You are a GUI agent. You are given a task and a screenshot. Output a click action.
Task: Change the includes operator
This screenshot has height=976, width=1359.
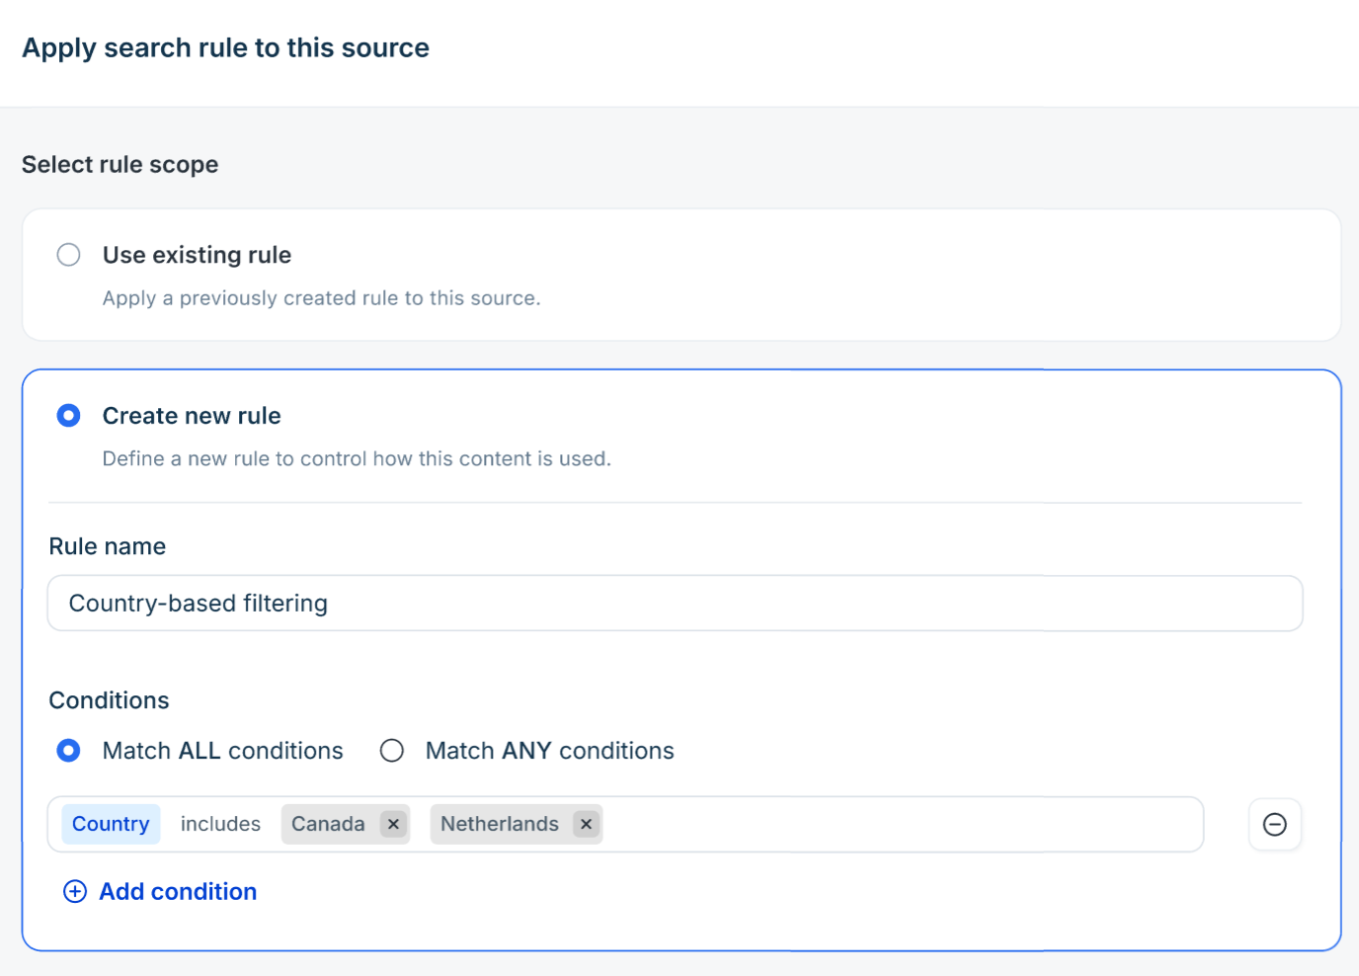(x=220, y=824)
